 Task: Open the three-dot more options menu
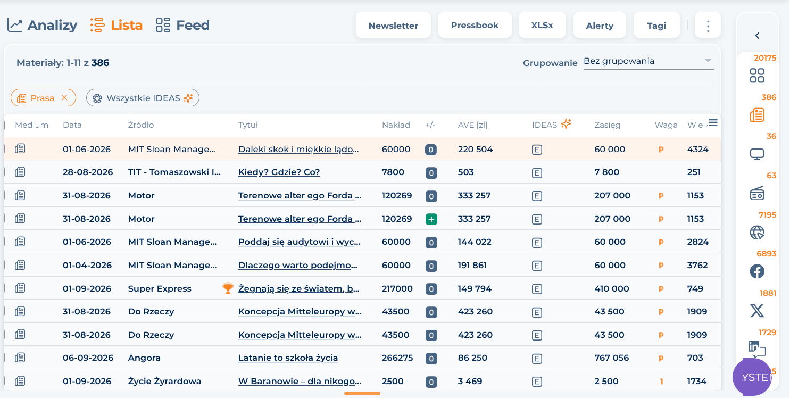coord(708,25)
